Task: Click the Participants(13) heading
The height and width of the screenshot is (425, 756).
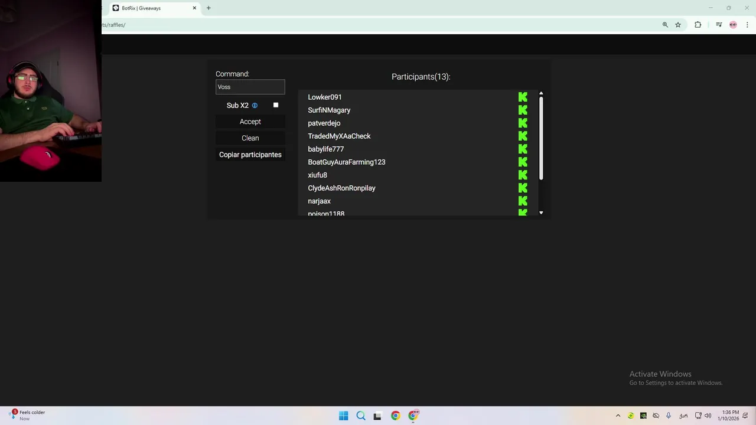Action: 421,77
